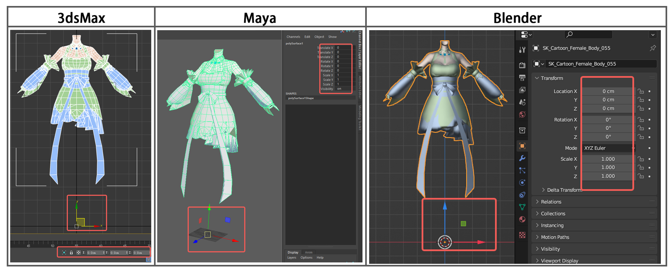Open Blender Texture properties checker icon
Image resolution: width=672 pixels, height=274 pixels.
click(522, 235)
